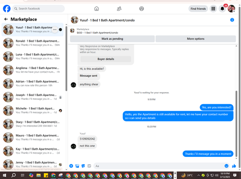Open Buyer details
The height and width of the screenshot is (179, 241).
pos(106,59)
